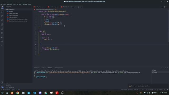Open StaticMethodsAndMembers.java in the Explorer
This screenshot has width=169, height=95.
pos(18,21)
